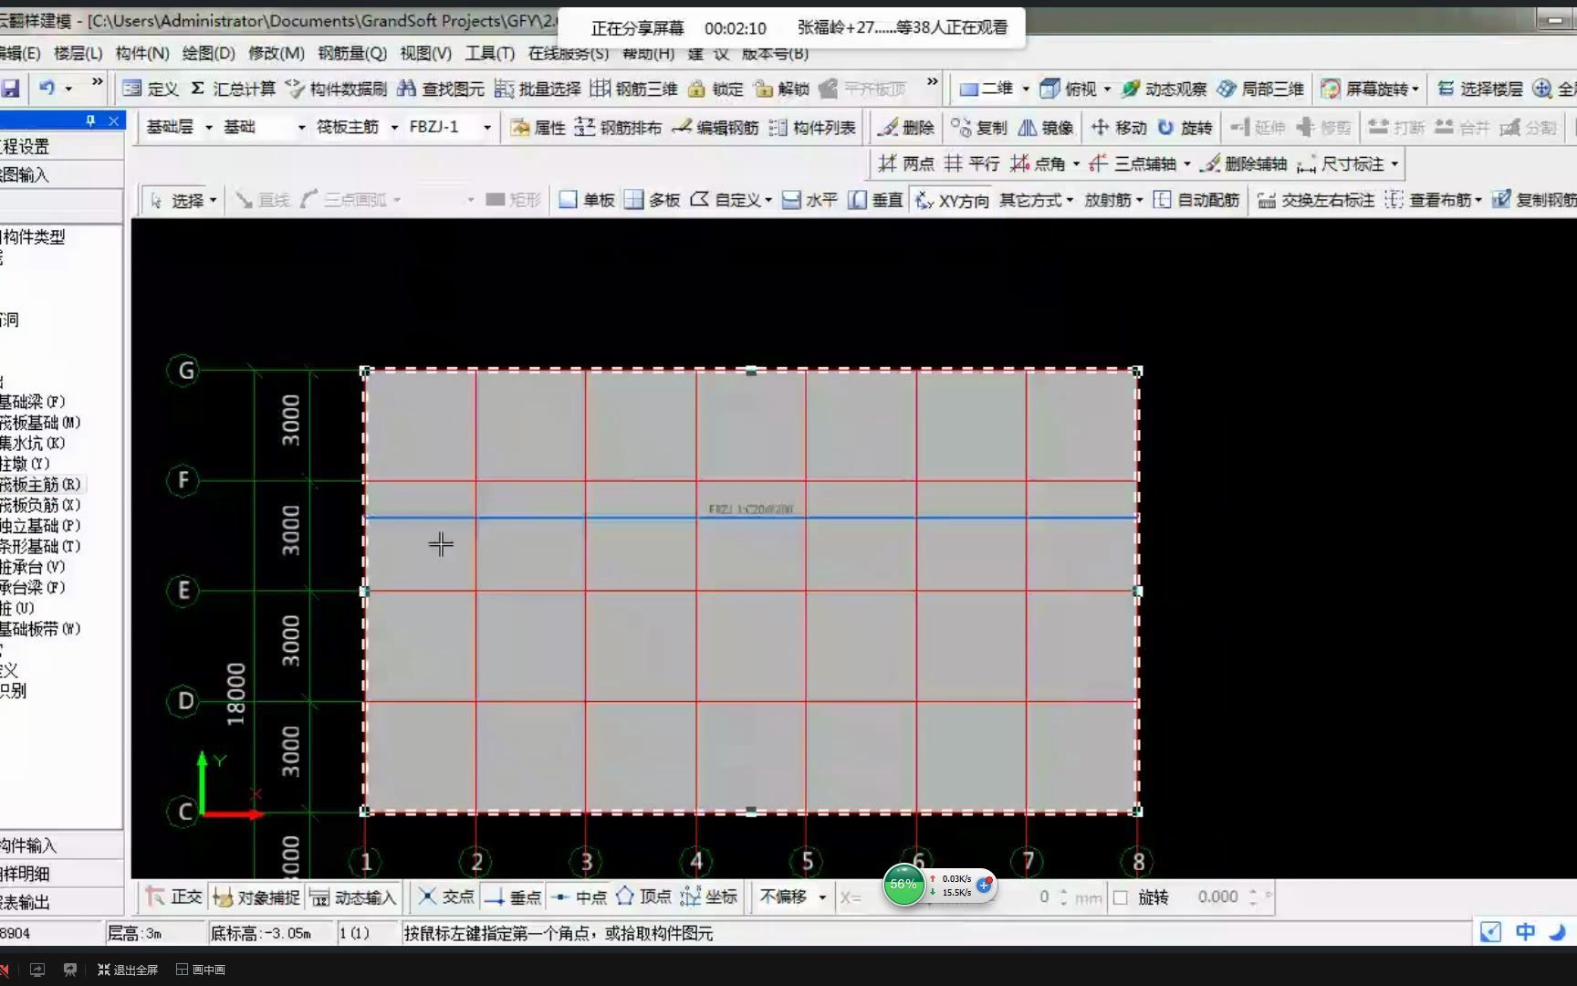Open 钢筋三维 rebar 3D view
The width and height of the screenshot is (1577, 986).
coord(634,89)
